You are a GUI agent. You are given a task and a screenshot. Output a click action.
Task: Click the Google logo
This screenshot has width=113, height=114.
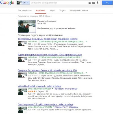point(7,3)
